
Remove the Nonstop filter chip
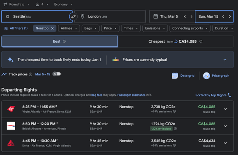(x=53, y=28)
